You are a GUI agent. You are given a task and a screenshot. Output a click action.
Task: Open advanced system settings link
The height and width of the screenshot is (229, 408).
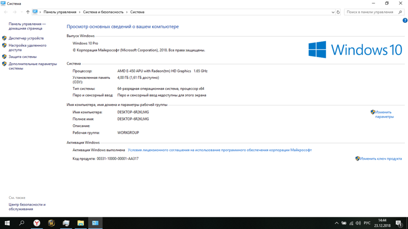click(x=33, y=66)
